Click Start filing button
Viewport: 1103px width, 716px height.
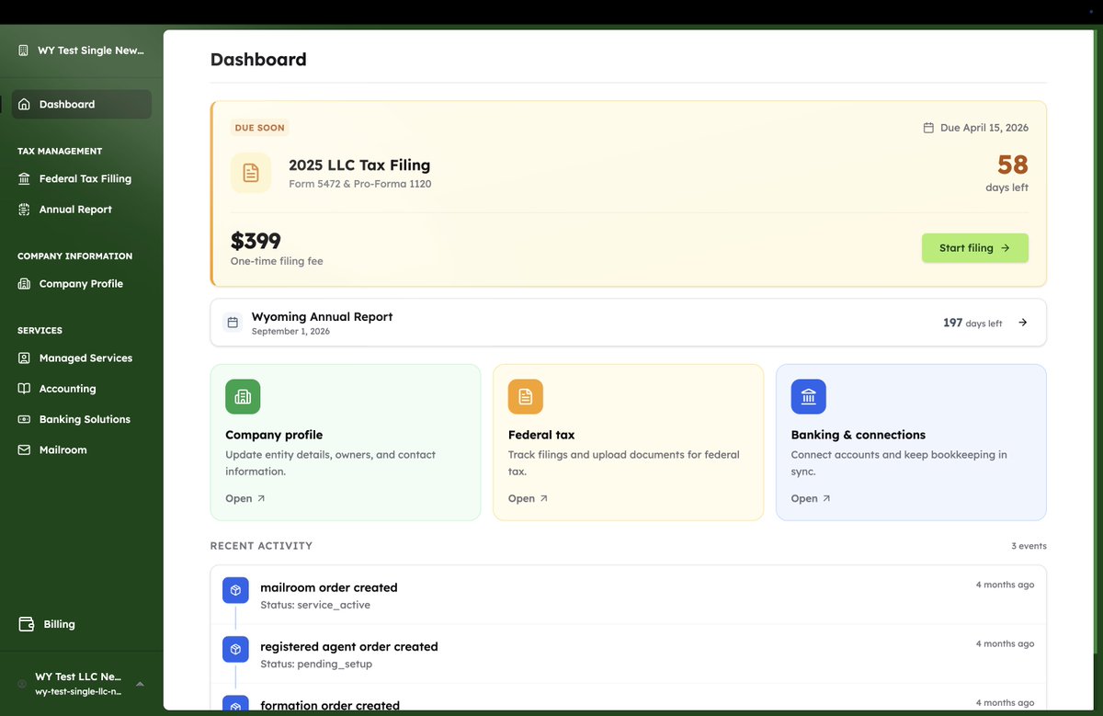975,248
